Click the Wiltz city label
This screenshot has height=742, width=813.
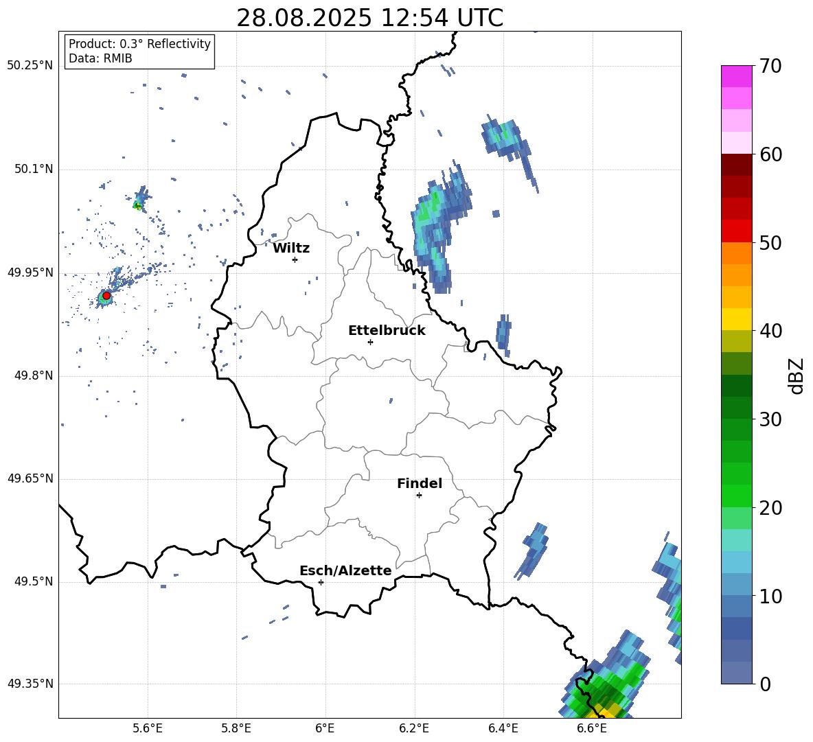(291, 248)
